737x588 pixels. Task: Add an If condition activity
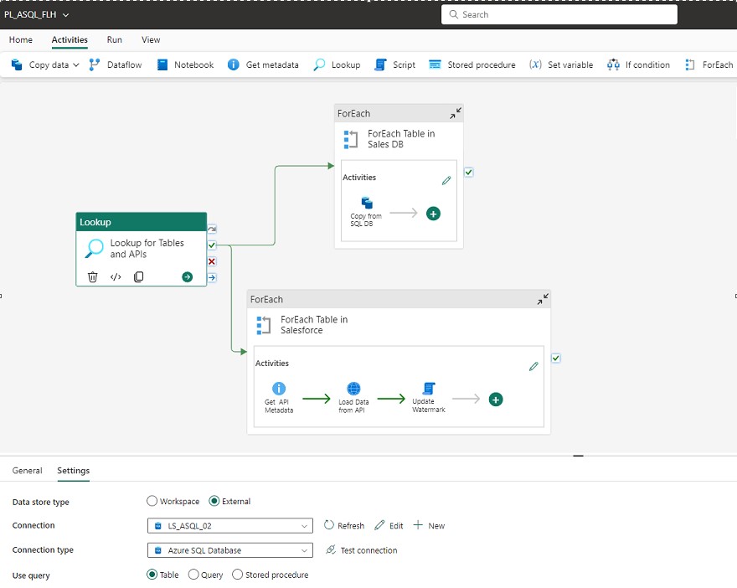coord(638,64)
